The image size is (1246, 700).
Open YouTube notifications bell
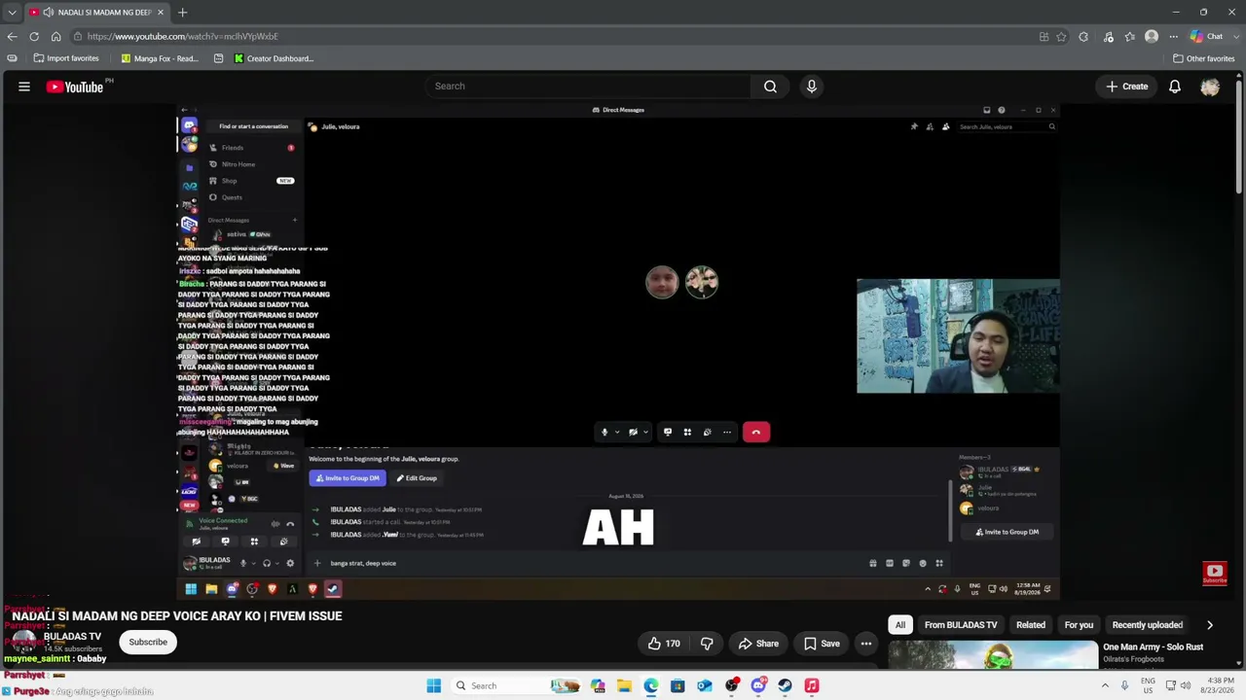(1175, 87)
